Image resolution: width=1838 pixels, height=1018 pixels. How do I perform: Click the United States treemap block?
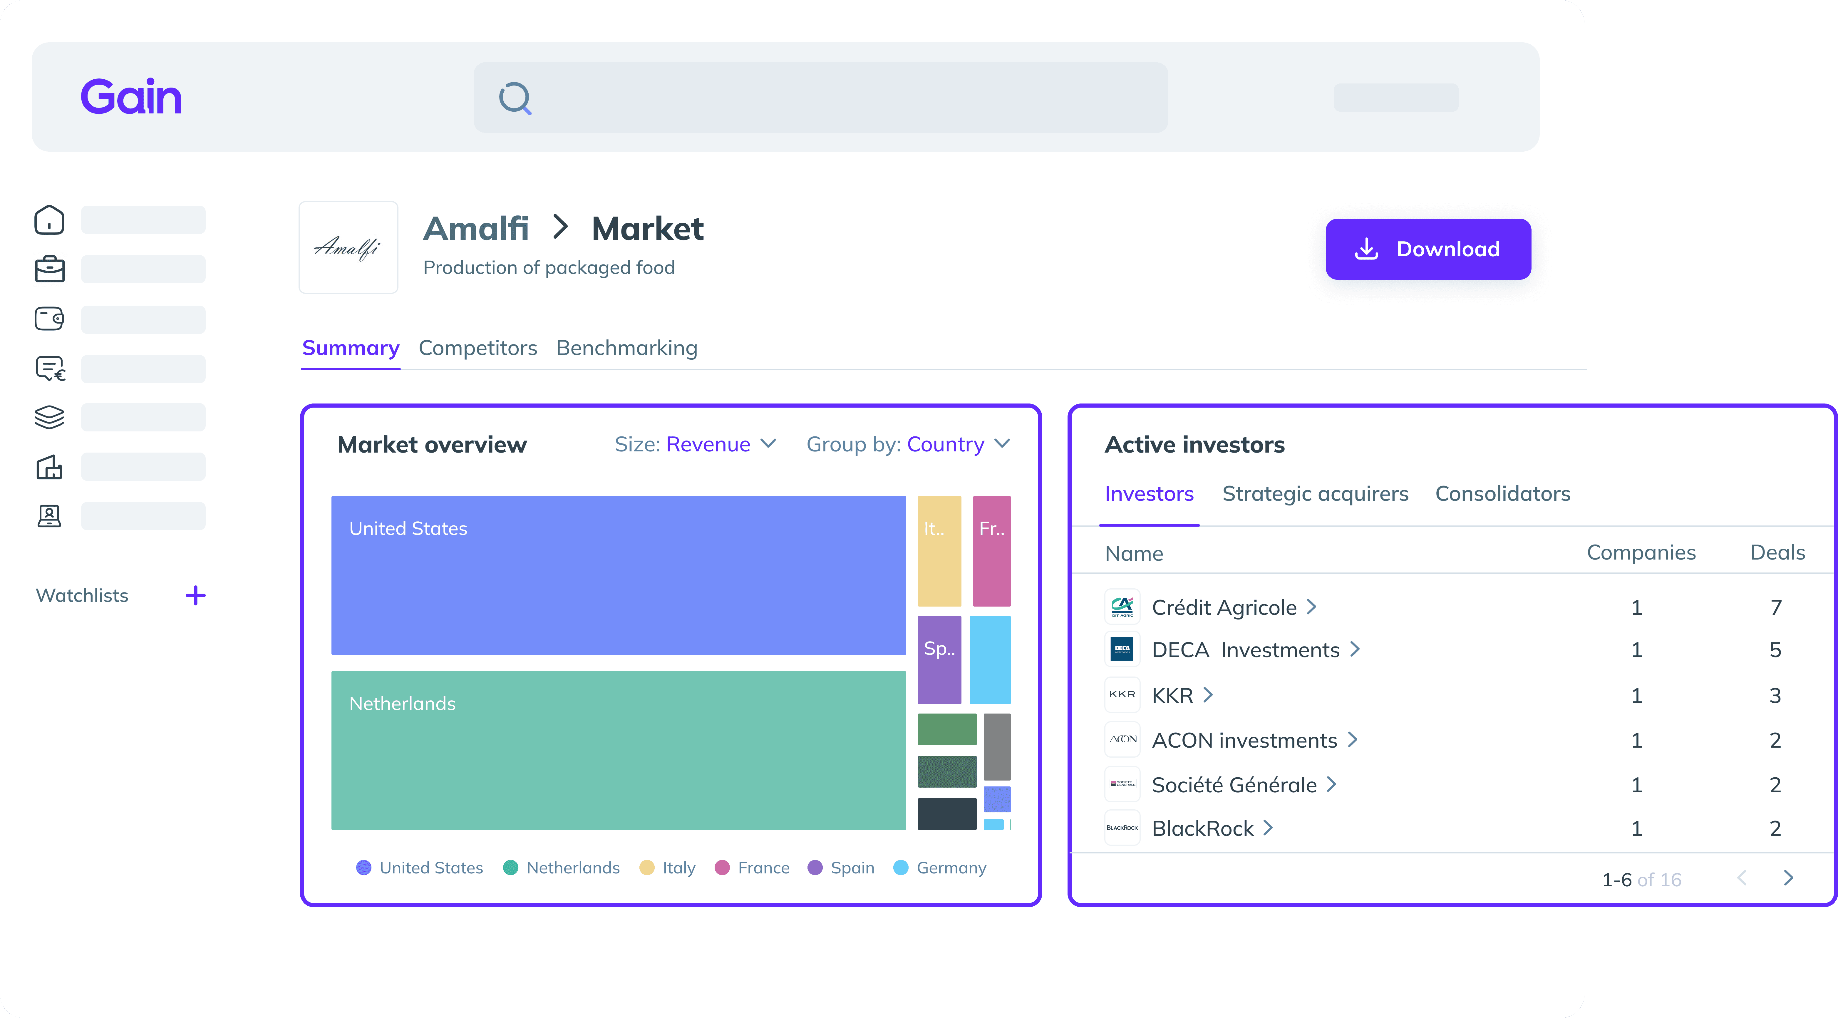tap(618, 575)
